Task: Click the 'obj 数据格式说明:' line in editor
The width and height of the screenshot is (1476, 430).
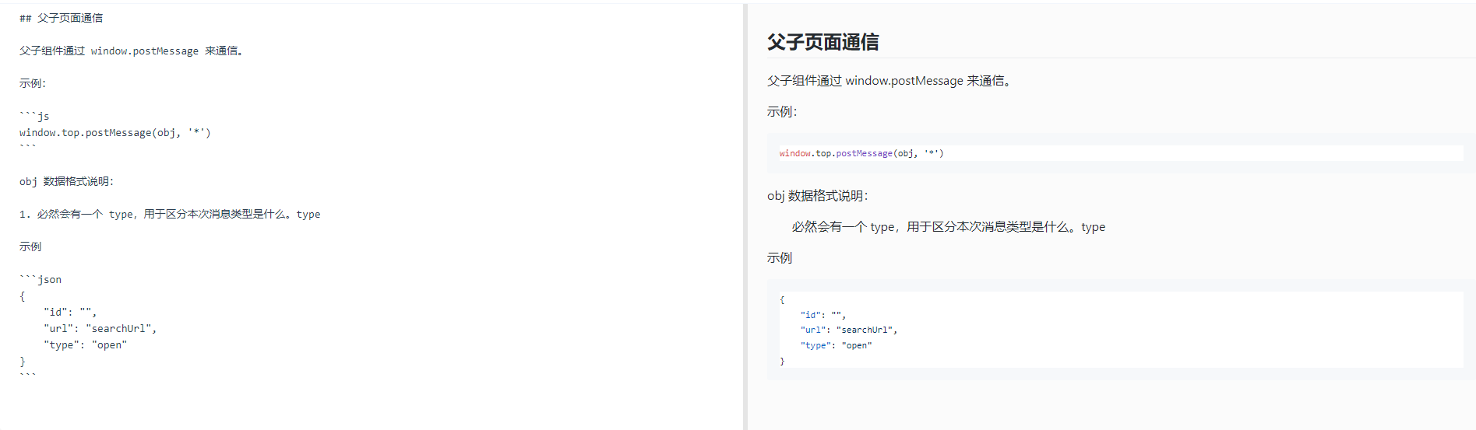Action: 67,181
